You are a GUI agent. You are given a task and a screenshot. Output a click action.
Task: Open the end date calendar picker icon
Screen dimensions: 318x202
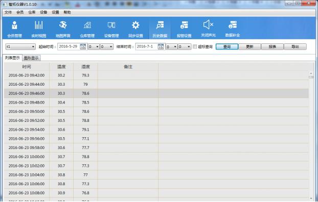pyautogui.click(x=161, y=46)
